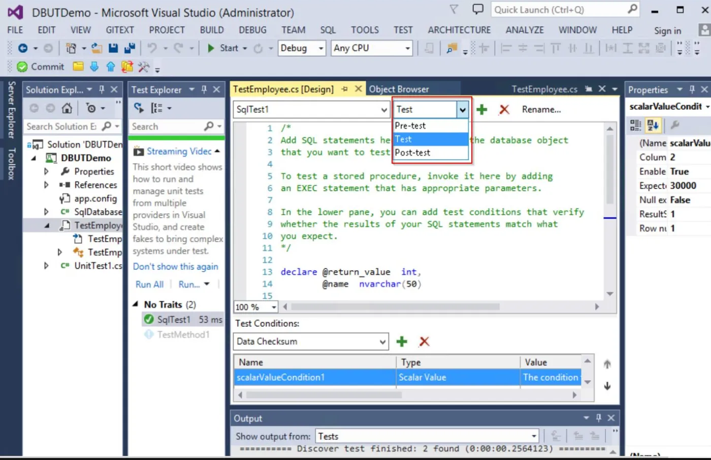Open the ARCHITECTURE menu
Viewport: 711px width, 460px height.
[459, 30]
